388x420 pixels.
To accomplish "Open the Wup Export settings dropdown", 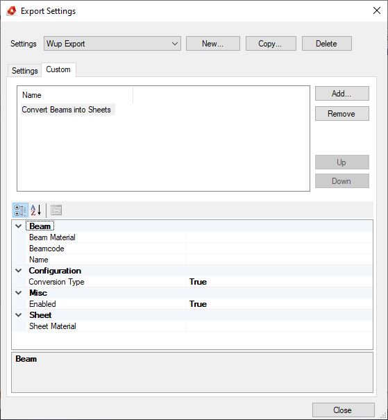I will [112, 44].
